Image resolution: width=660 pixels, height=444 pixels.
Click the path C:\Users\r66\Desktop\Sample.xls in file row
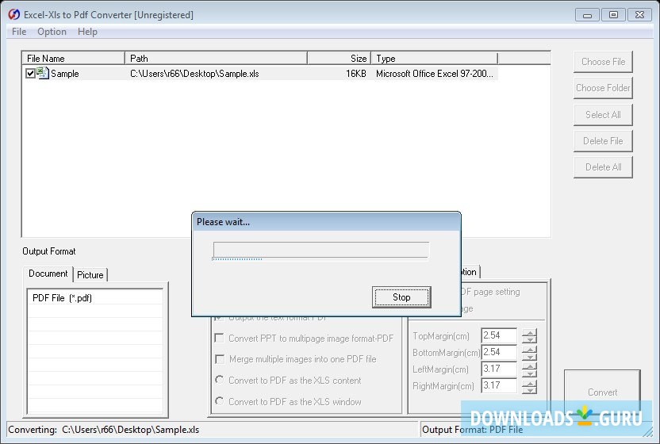[x=194, y=74]
